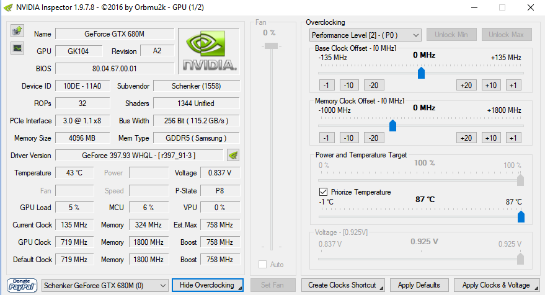
Task: Open the Schenker GeForce GTX 680M GPU selector
Action: 105,286
